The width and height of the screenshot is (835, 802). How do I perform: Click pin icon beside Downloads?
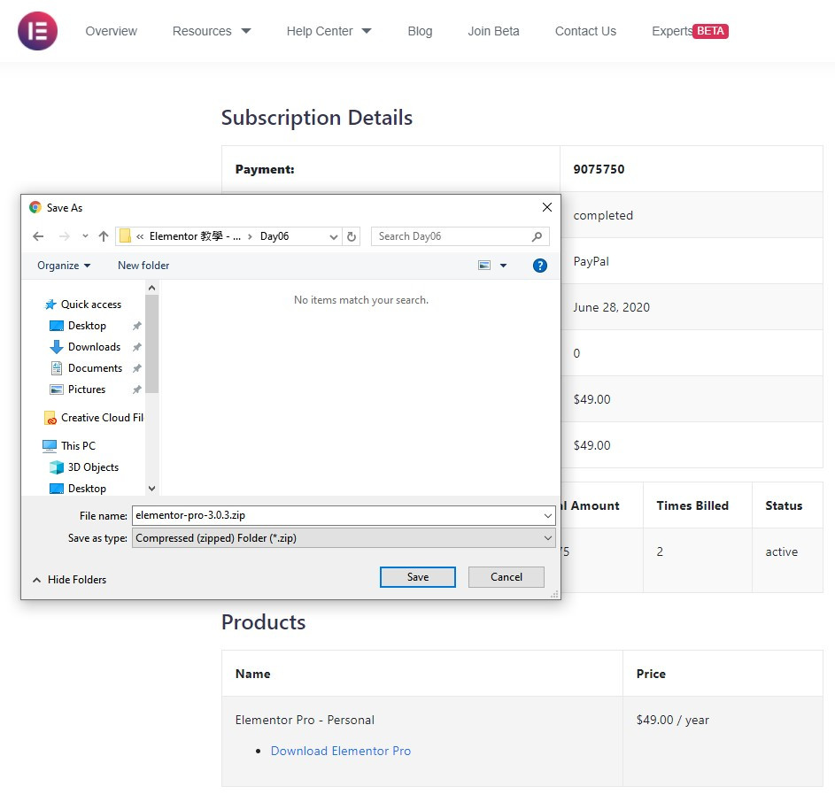(x=137, y=347)
